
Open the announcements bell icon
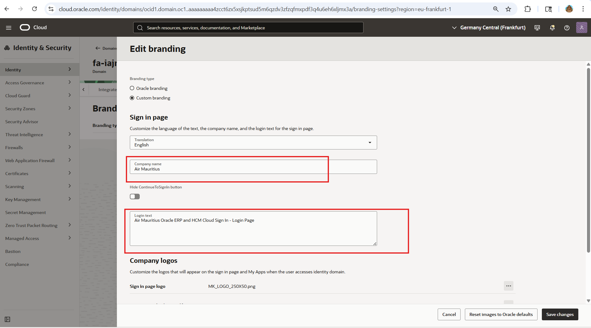(552, 28)
